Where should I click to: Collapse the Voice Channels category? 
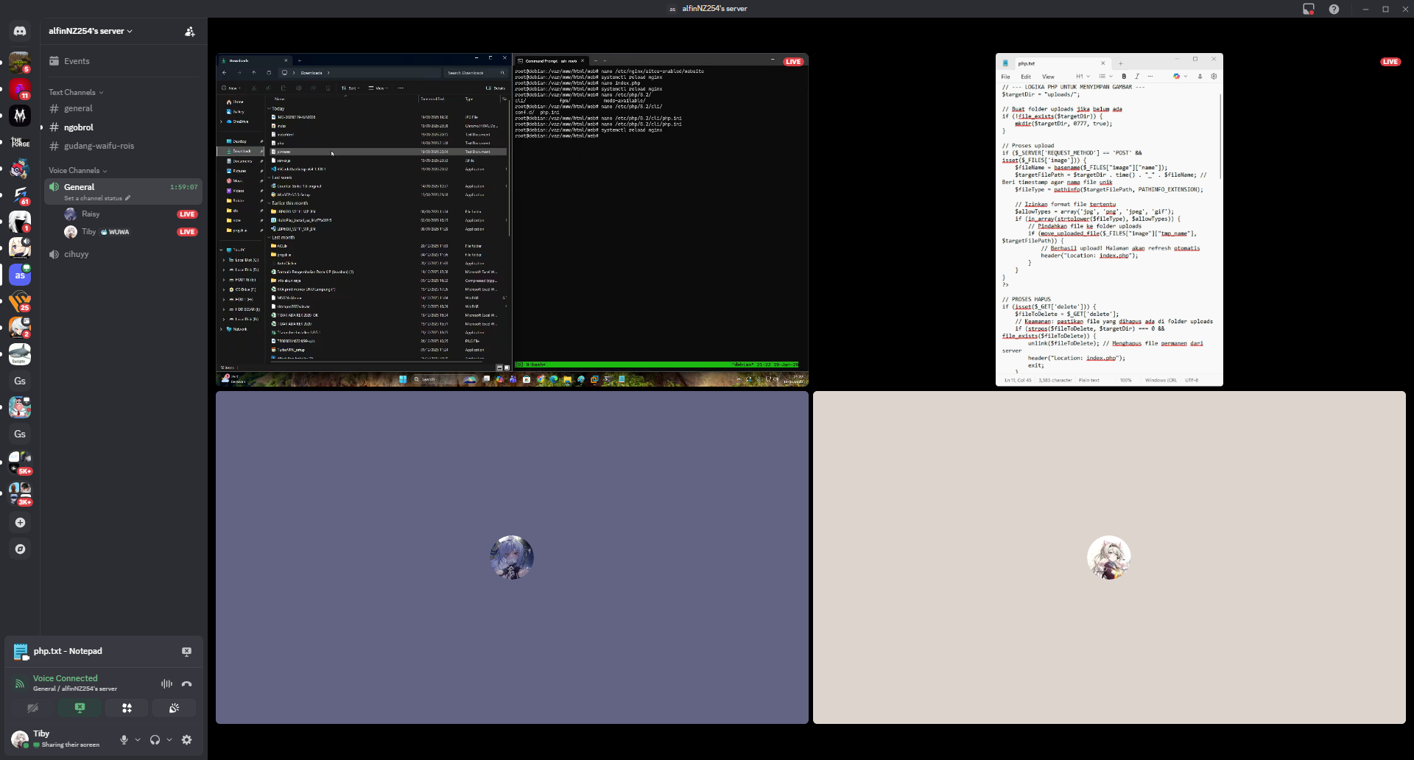click(77, 170)
